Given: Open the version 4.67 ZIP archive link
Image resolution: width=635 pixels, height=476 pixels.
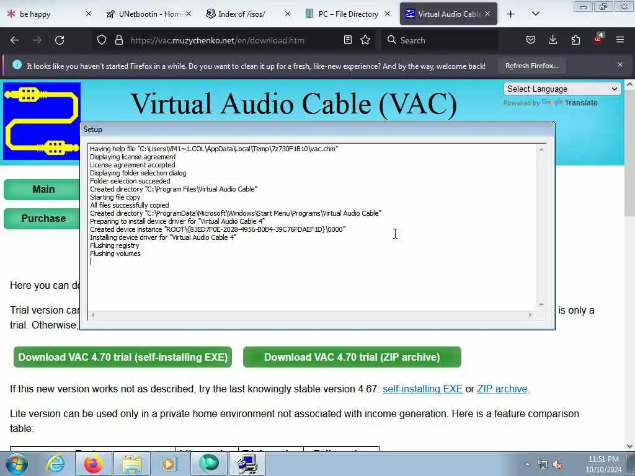Looking at the screenshot, I should (x=502, y=389).
